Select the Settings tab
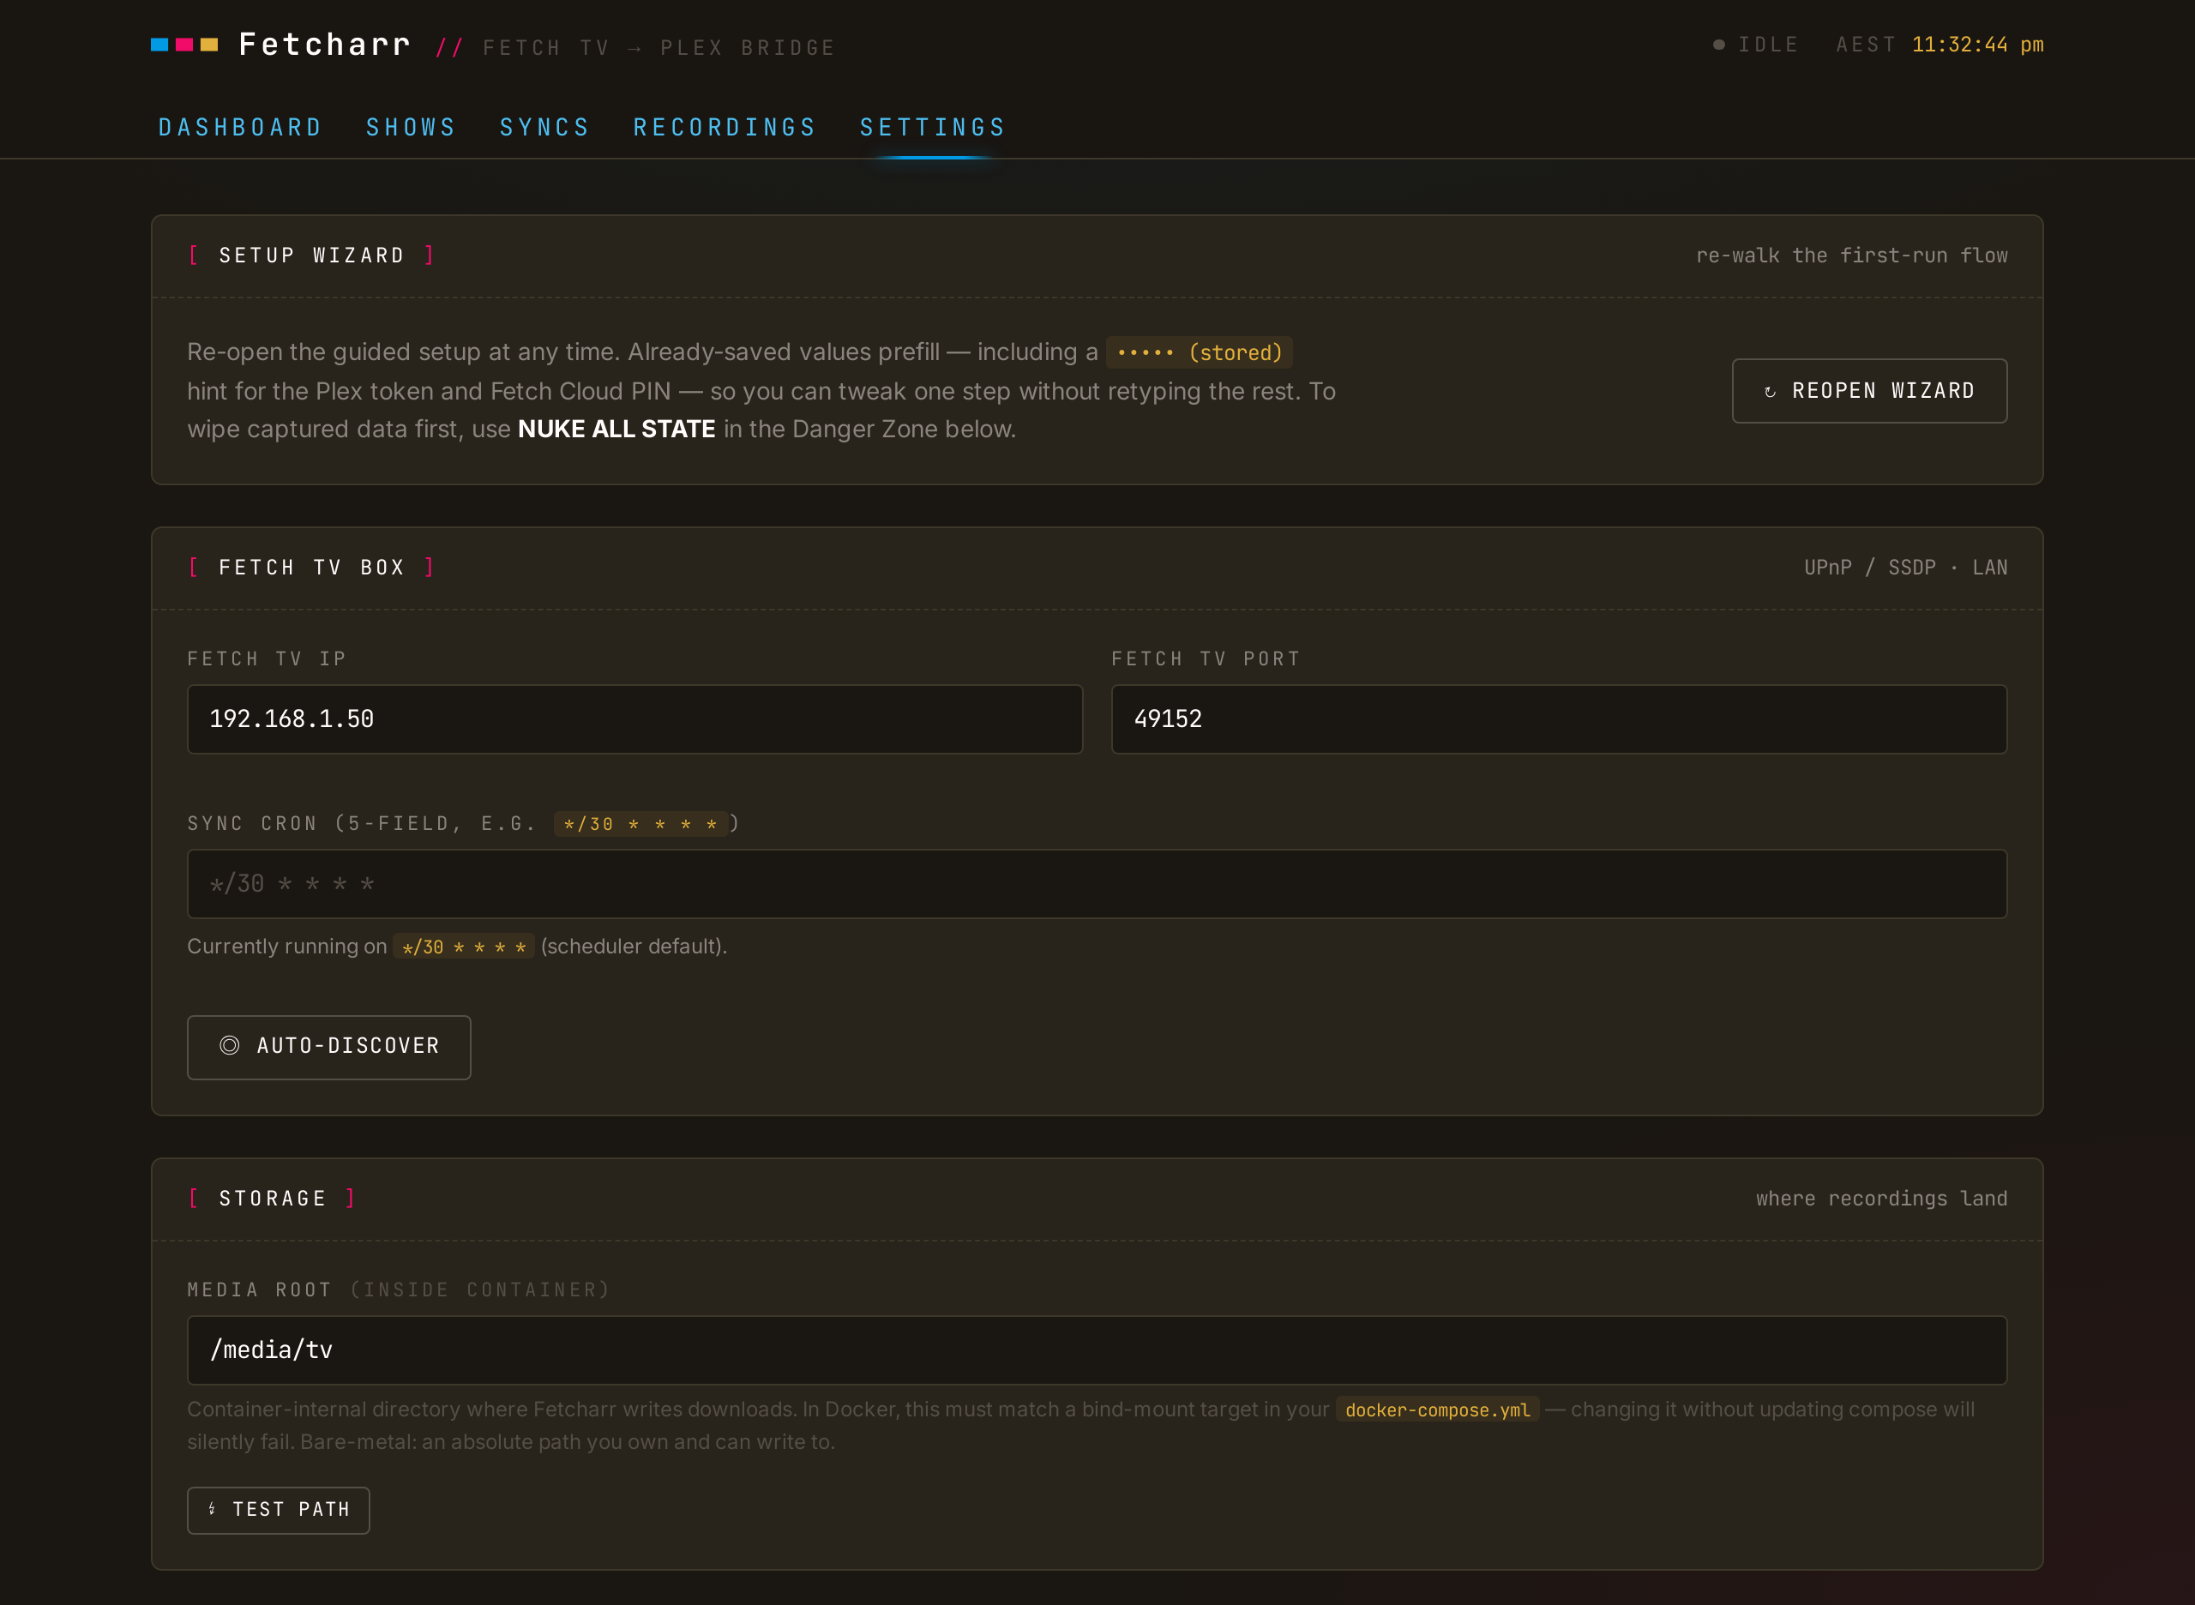This screenshot has width=2195, height=1605. tap(933, 127)
